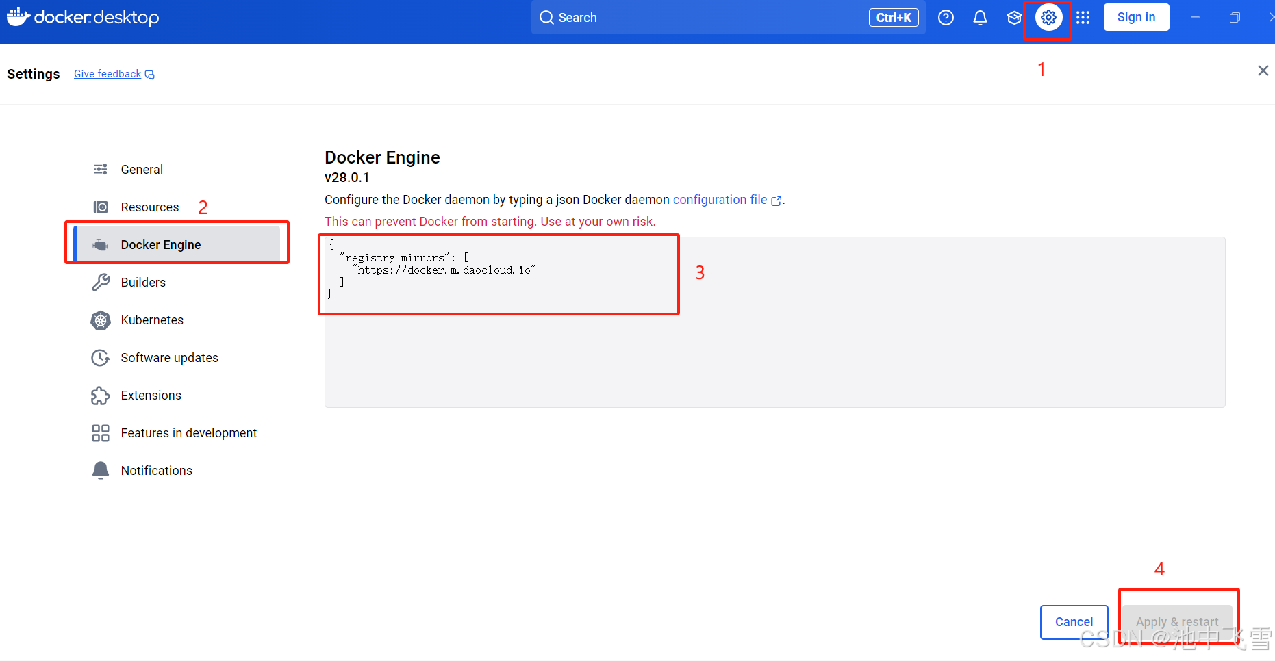The width and height of the screenshot is (1275, 661).
Task: Open Features in development settings
Action: click(177, 432)
